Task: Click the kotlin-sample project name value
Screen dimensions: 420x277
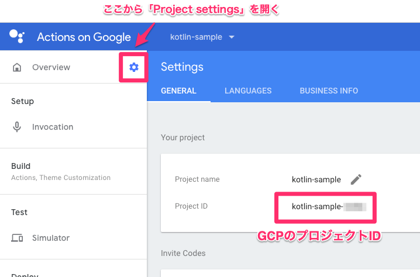Action: point(316,179)
